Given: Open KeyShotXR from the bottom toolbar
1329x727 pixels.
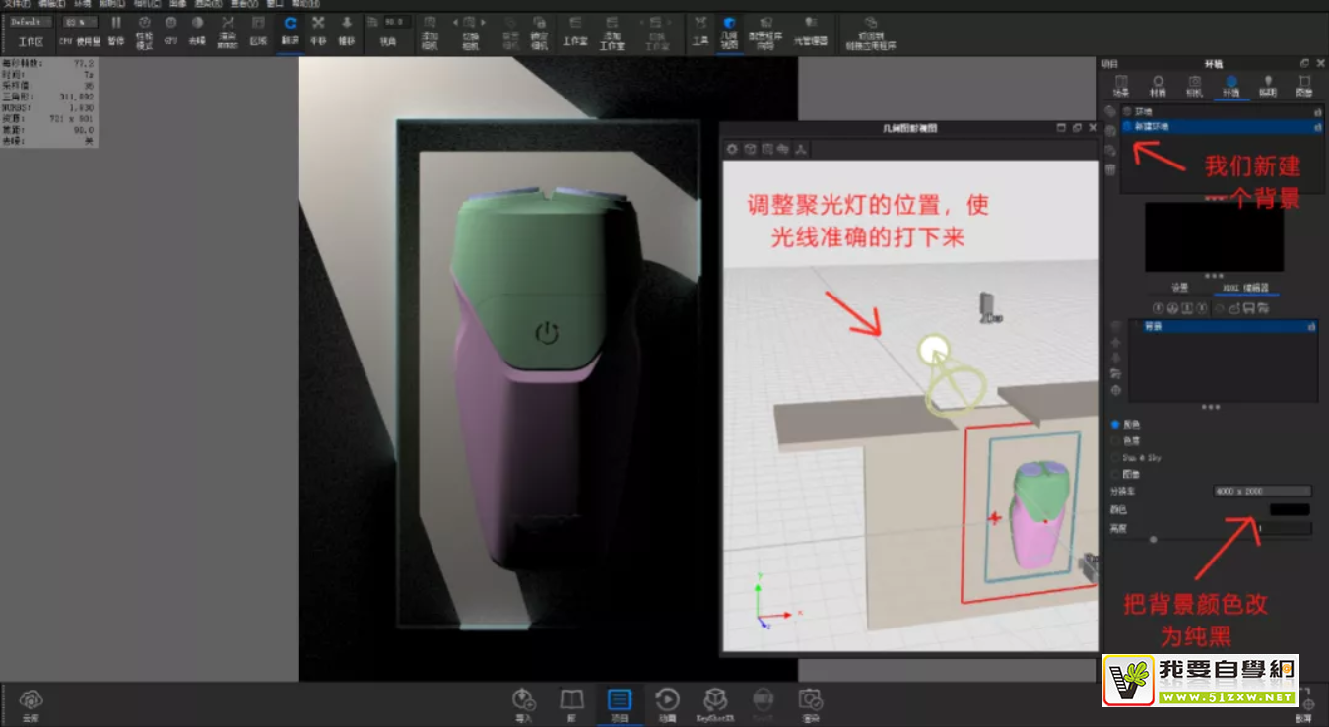Looking at the screenshot, I should coord(713,701).
